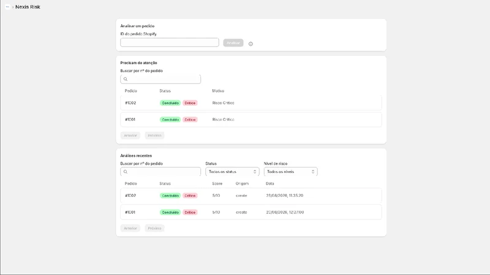
Task: Click Risco Crítico reason for order #1001
Action: (223, 119)
